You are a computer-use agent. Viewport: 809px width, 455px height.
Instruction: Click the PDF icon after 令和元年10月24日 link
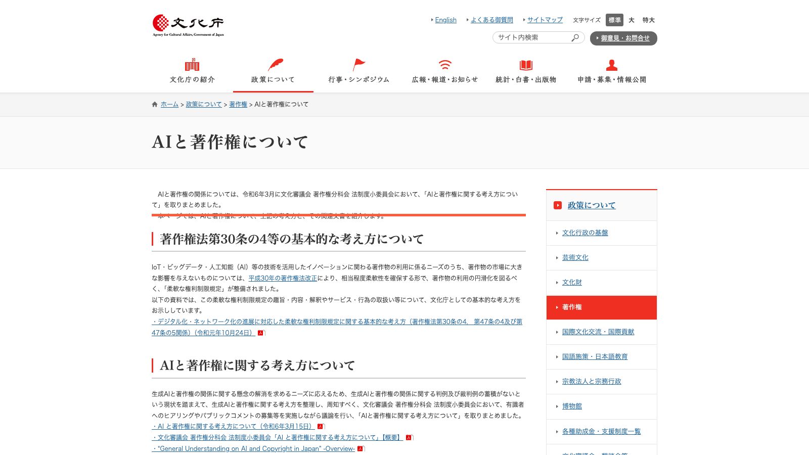click(x=261, y=333)
